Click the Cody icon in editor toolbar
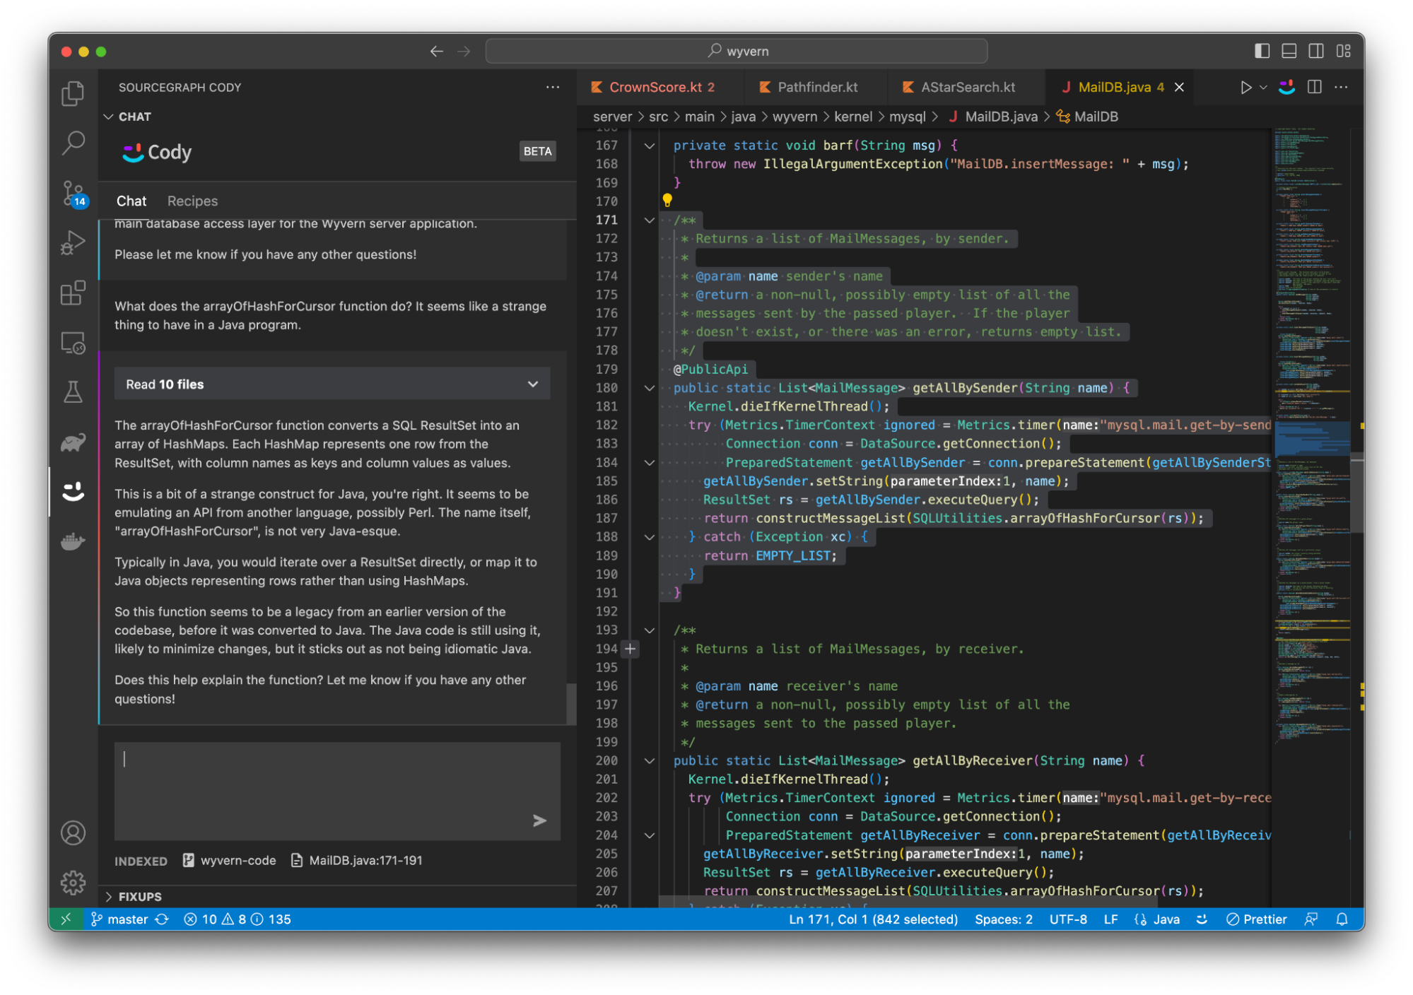This screenshot has width=1413, height=995. pos(1286,87)
